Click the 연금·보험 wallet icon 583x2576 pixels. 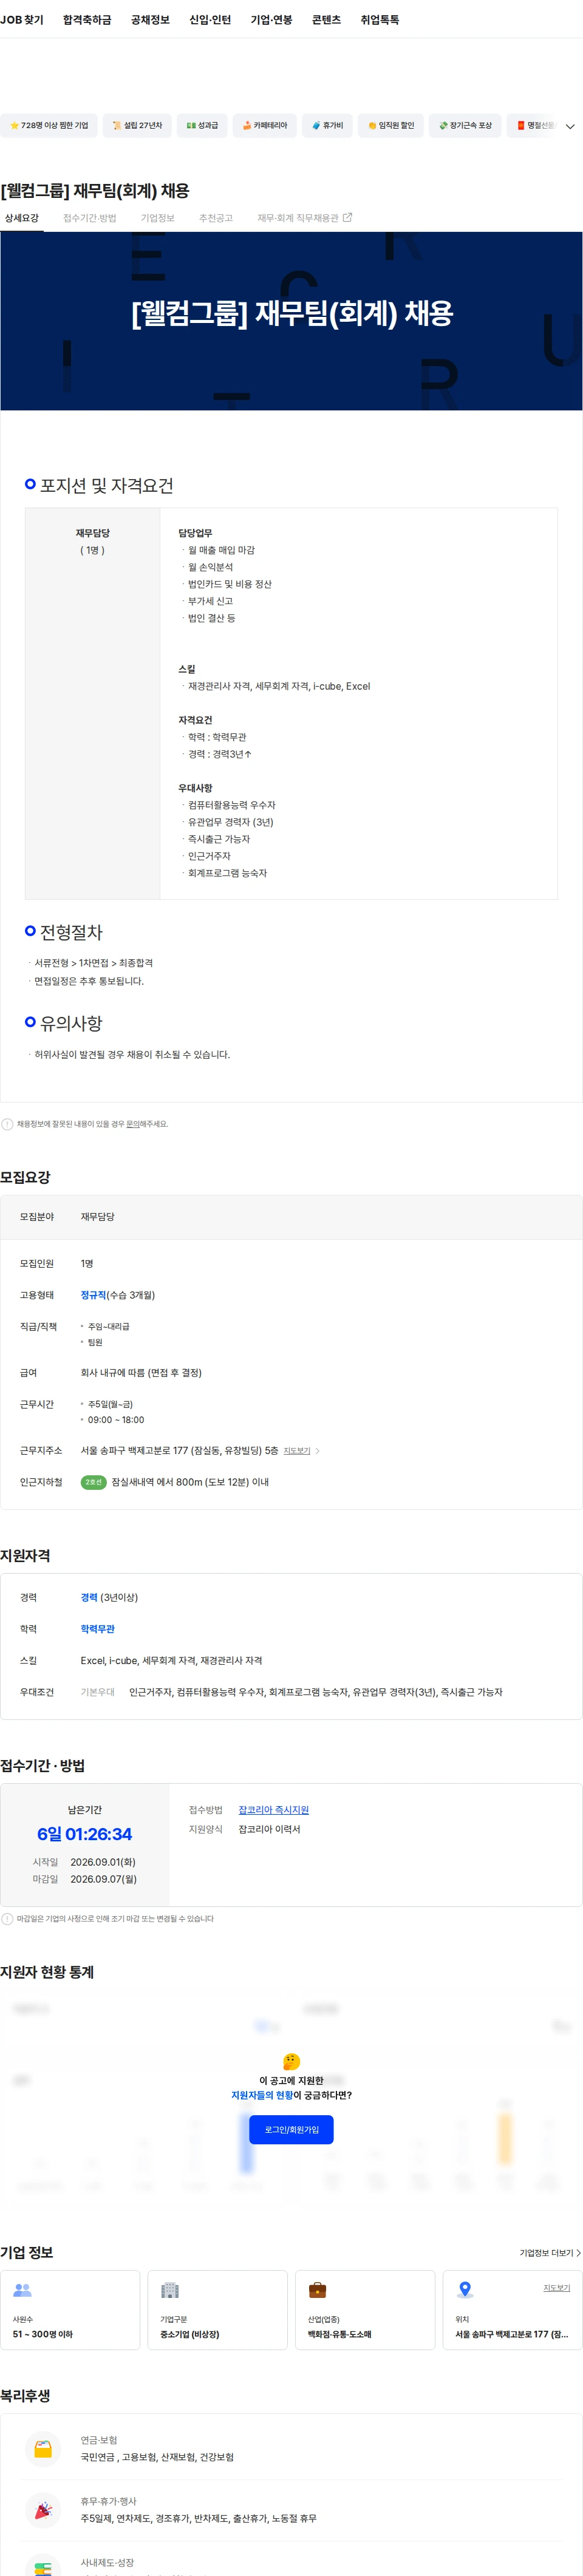click(43, 2449)
